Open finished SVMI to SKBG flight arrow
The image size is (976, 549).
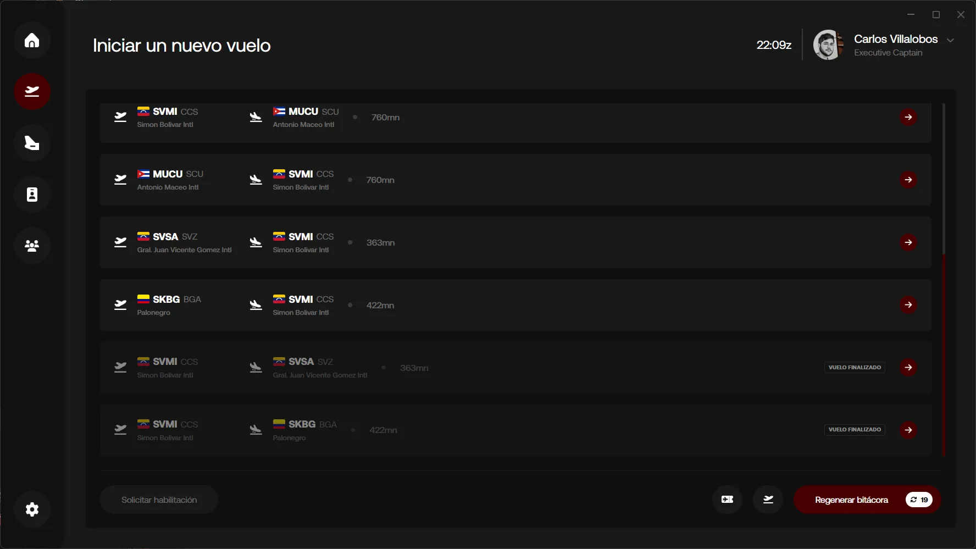point(908,430)
